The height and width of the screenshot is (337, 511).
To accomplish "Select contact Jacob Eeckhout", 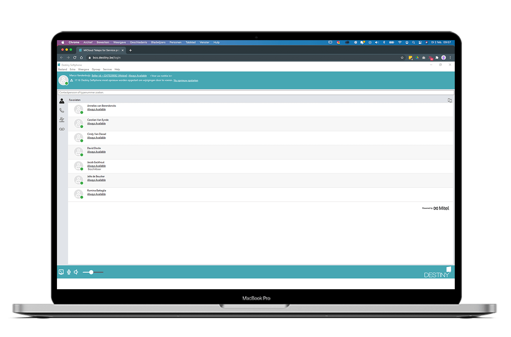I will (261, 166).
